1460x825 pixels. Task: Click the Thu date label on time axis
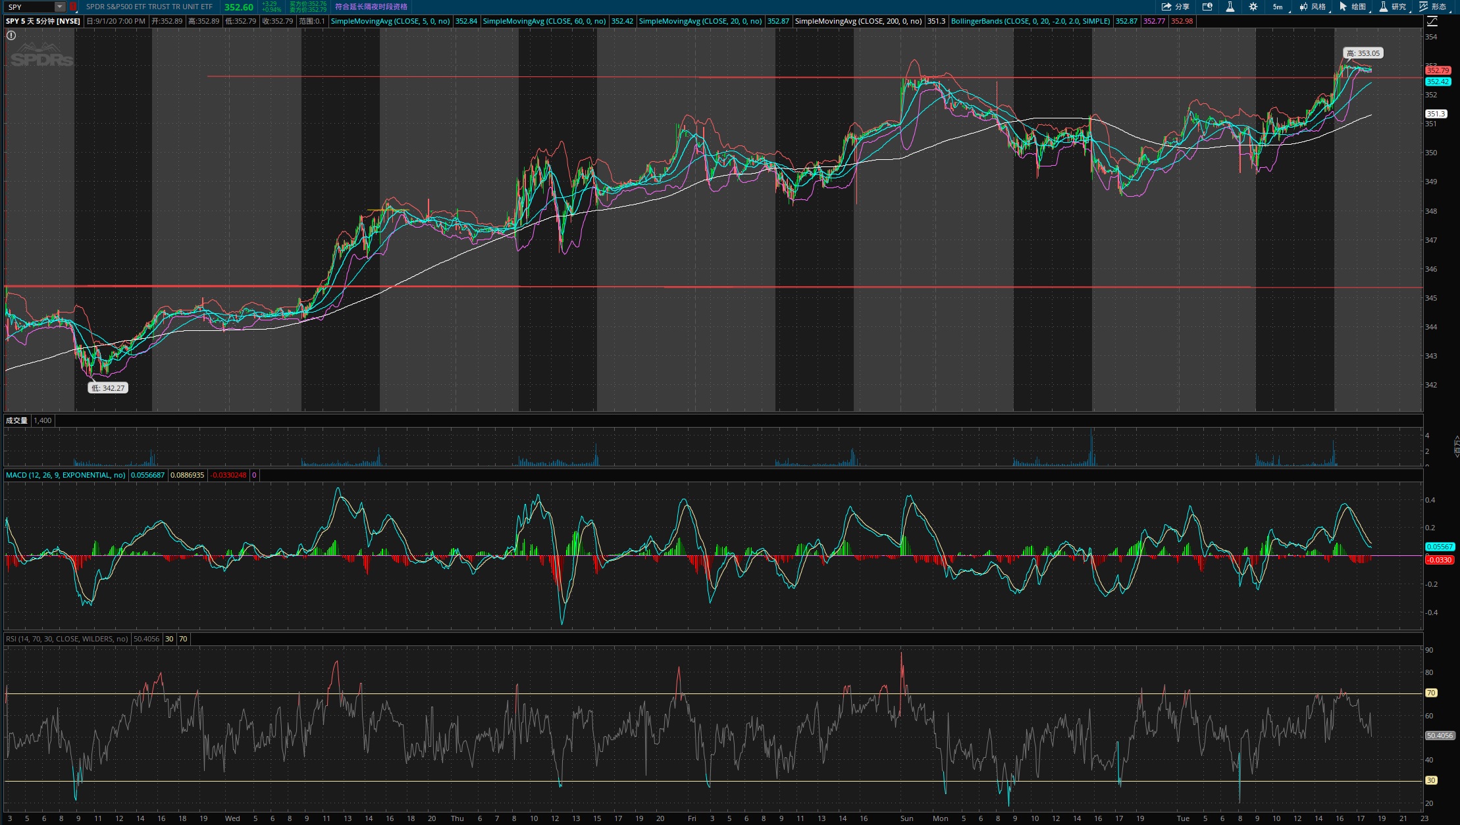pyautogui.click(x=457, y=818)
